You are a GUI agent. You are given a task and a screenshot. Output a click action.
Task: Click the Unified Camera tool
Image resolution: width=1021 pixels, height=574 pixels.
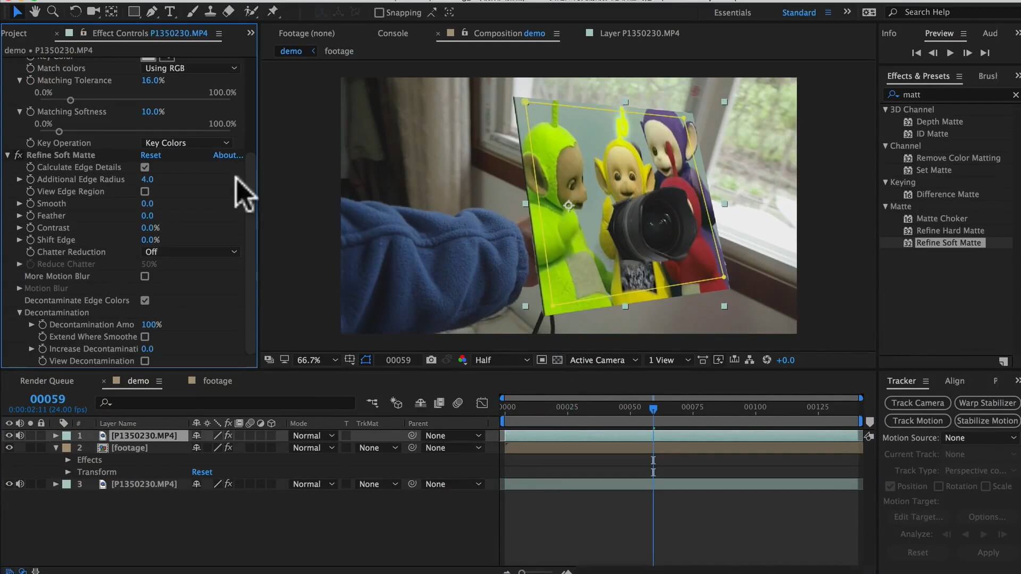pos(94,11)
